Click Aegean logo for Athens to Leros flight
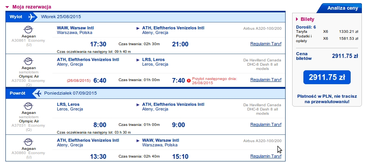 click(x=29, y=61)
